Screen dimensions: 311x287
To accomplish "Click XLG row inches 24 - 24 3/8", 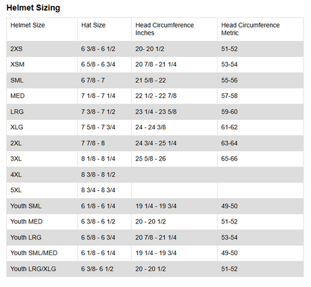I will (x=151, y=127).
